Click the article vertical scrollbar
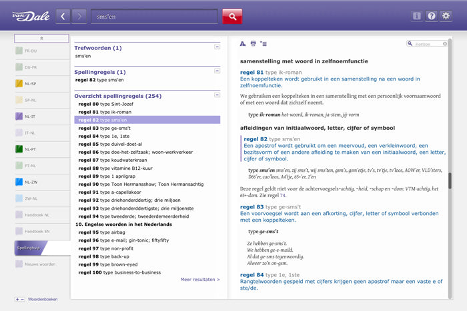The width and height of the screenshot is (467, 311). [x=450, y=180]
